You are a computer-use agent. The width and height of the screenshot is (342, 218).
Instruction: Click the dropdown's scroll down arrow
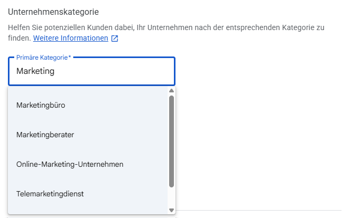click(x=171, y=210)
